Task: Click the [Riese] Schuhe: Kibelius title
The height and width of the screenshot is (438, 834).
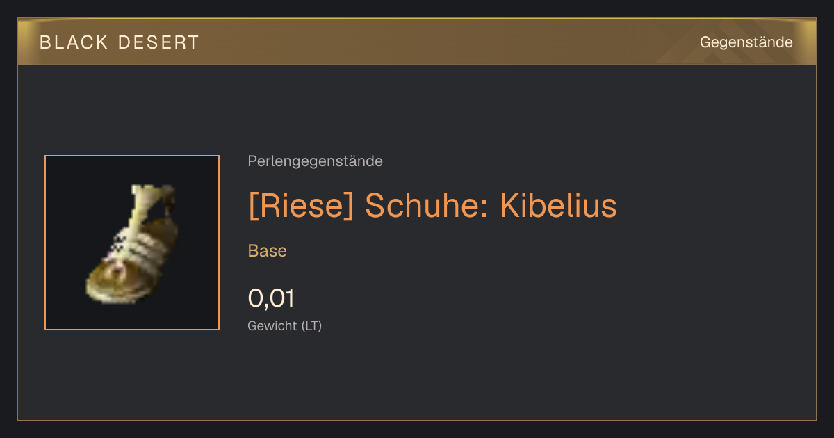Action: point(432,206)
